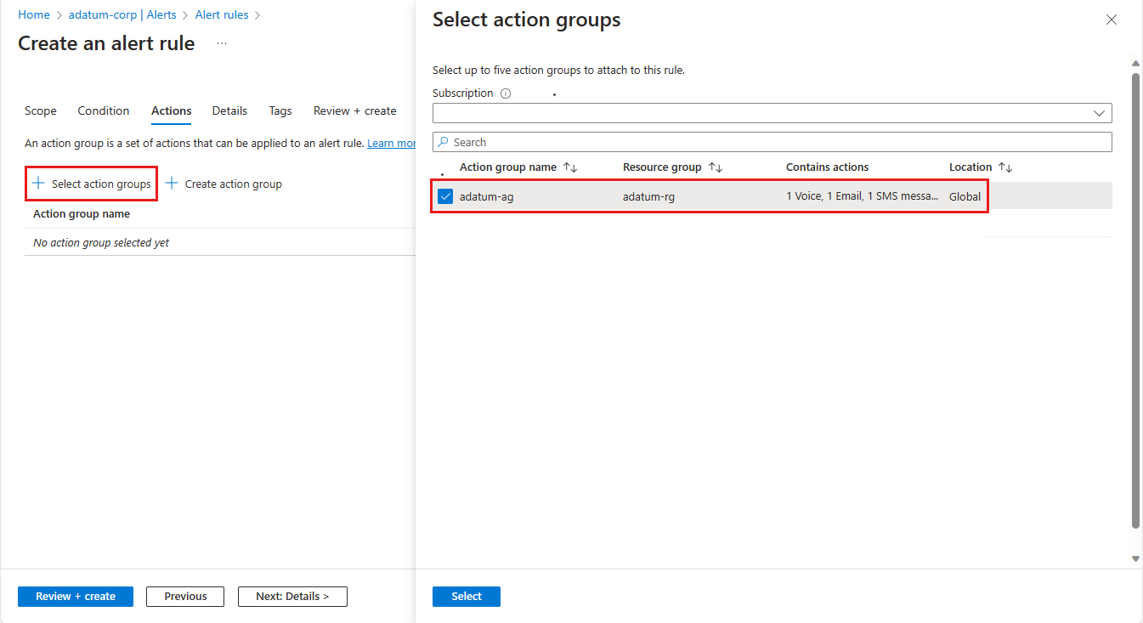The width and height of the screenshot is (1143, 623).
Task: Sort by Action group name arrows
Action: pos(570,167)
